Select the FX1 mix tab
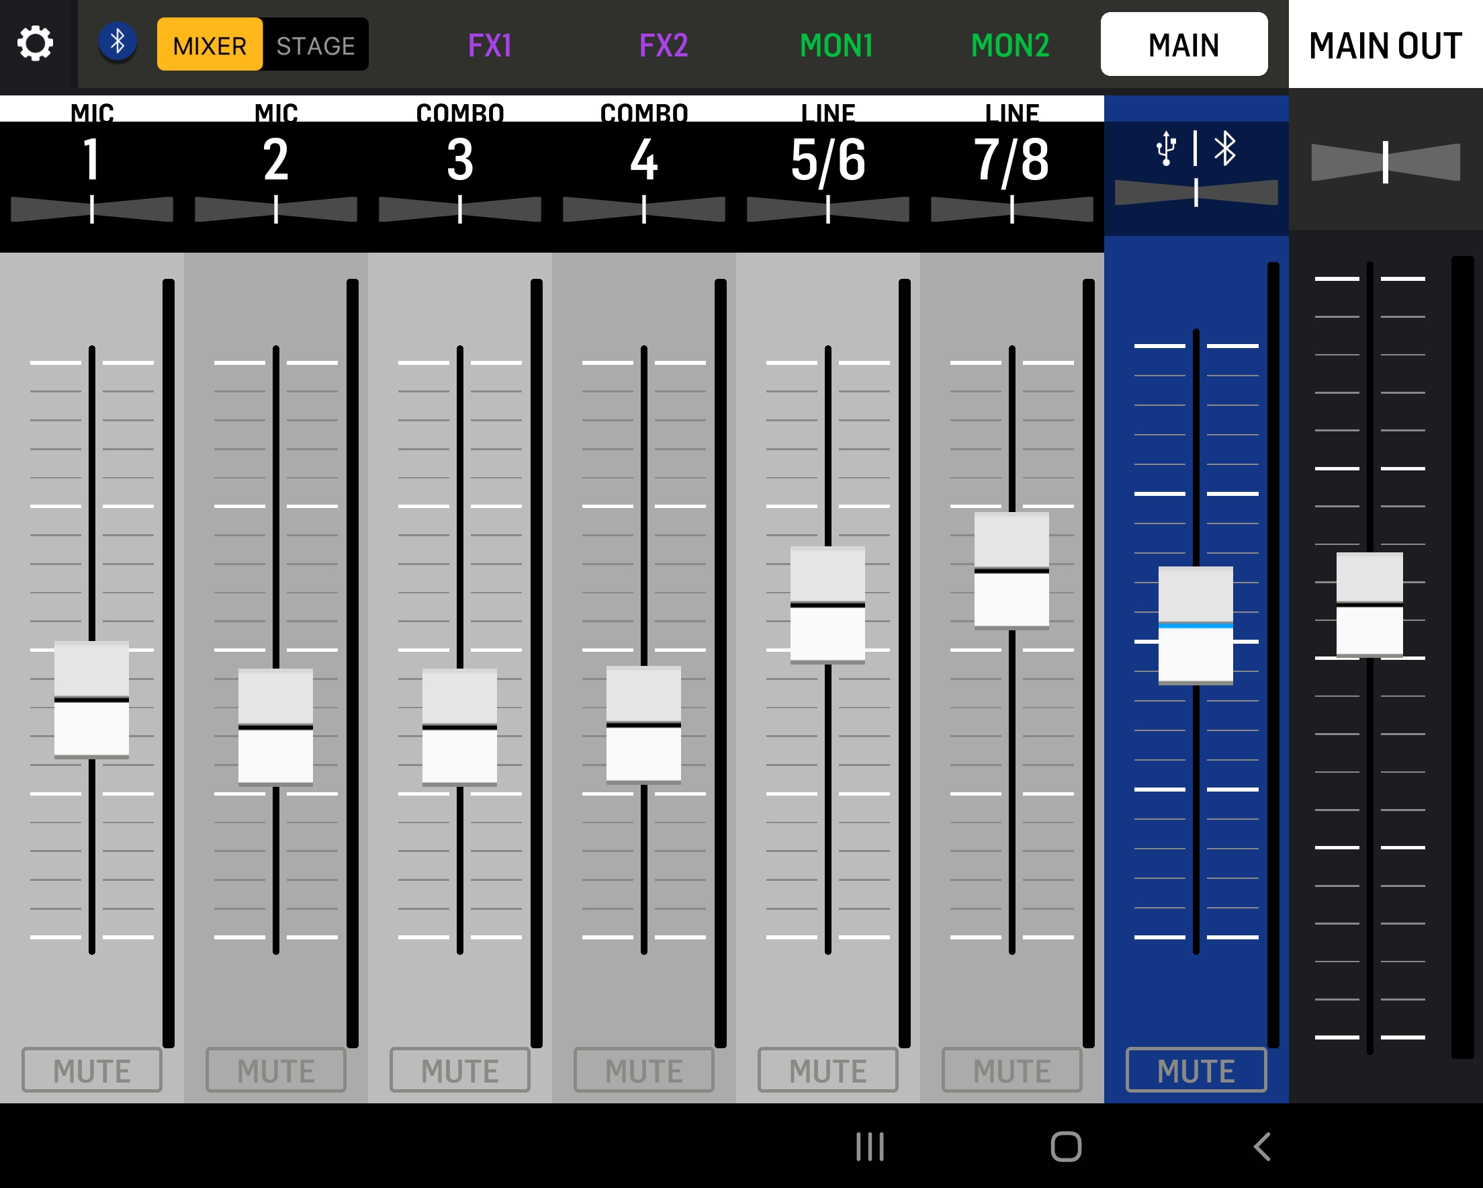 [490, 46]
